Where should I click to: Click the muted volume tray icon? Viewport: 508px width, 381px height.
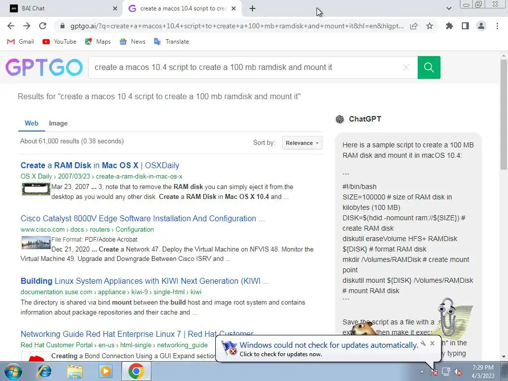[458, 372]
